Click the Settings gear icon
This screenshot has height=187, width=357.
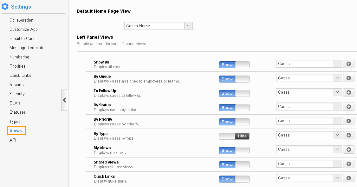coord(5,7)
